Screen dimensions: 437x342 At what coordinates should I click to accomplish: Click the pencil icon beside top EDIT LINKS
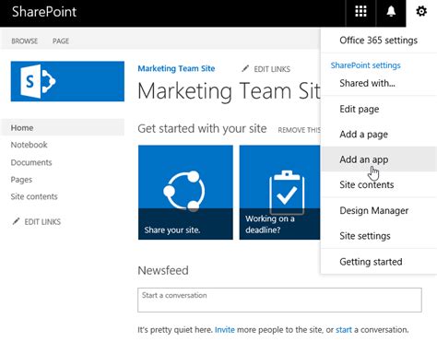245,68
